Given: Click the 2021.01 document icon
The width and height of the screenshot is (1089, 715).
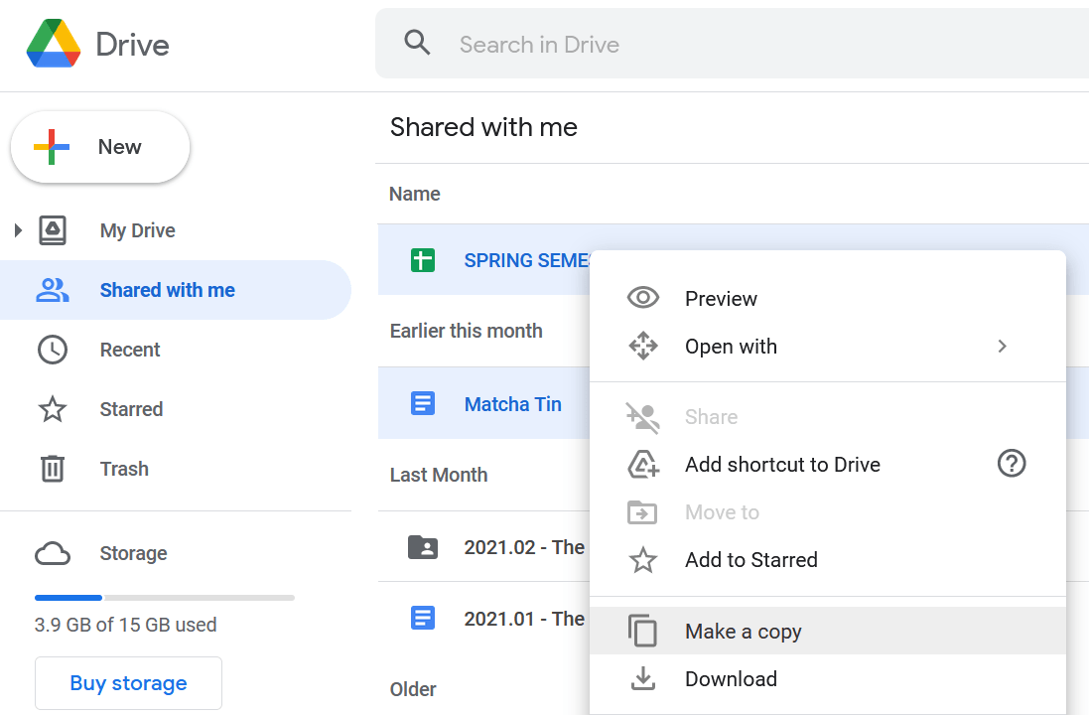Looking at the screenshot, I should (423, 618).
